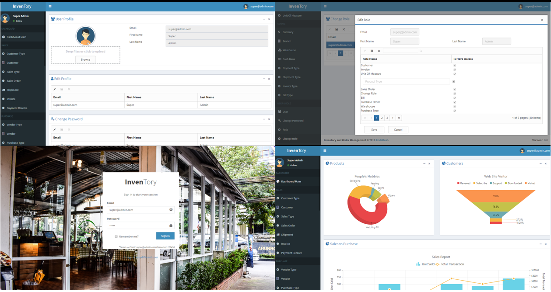
Task: Collapse the Edit Profile panel
Action: [x=264, y=79]
